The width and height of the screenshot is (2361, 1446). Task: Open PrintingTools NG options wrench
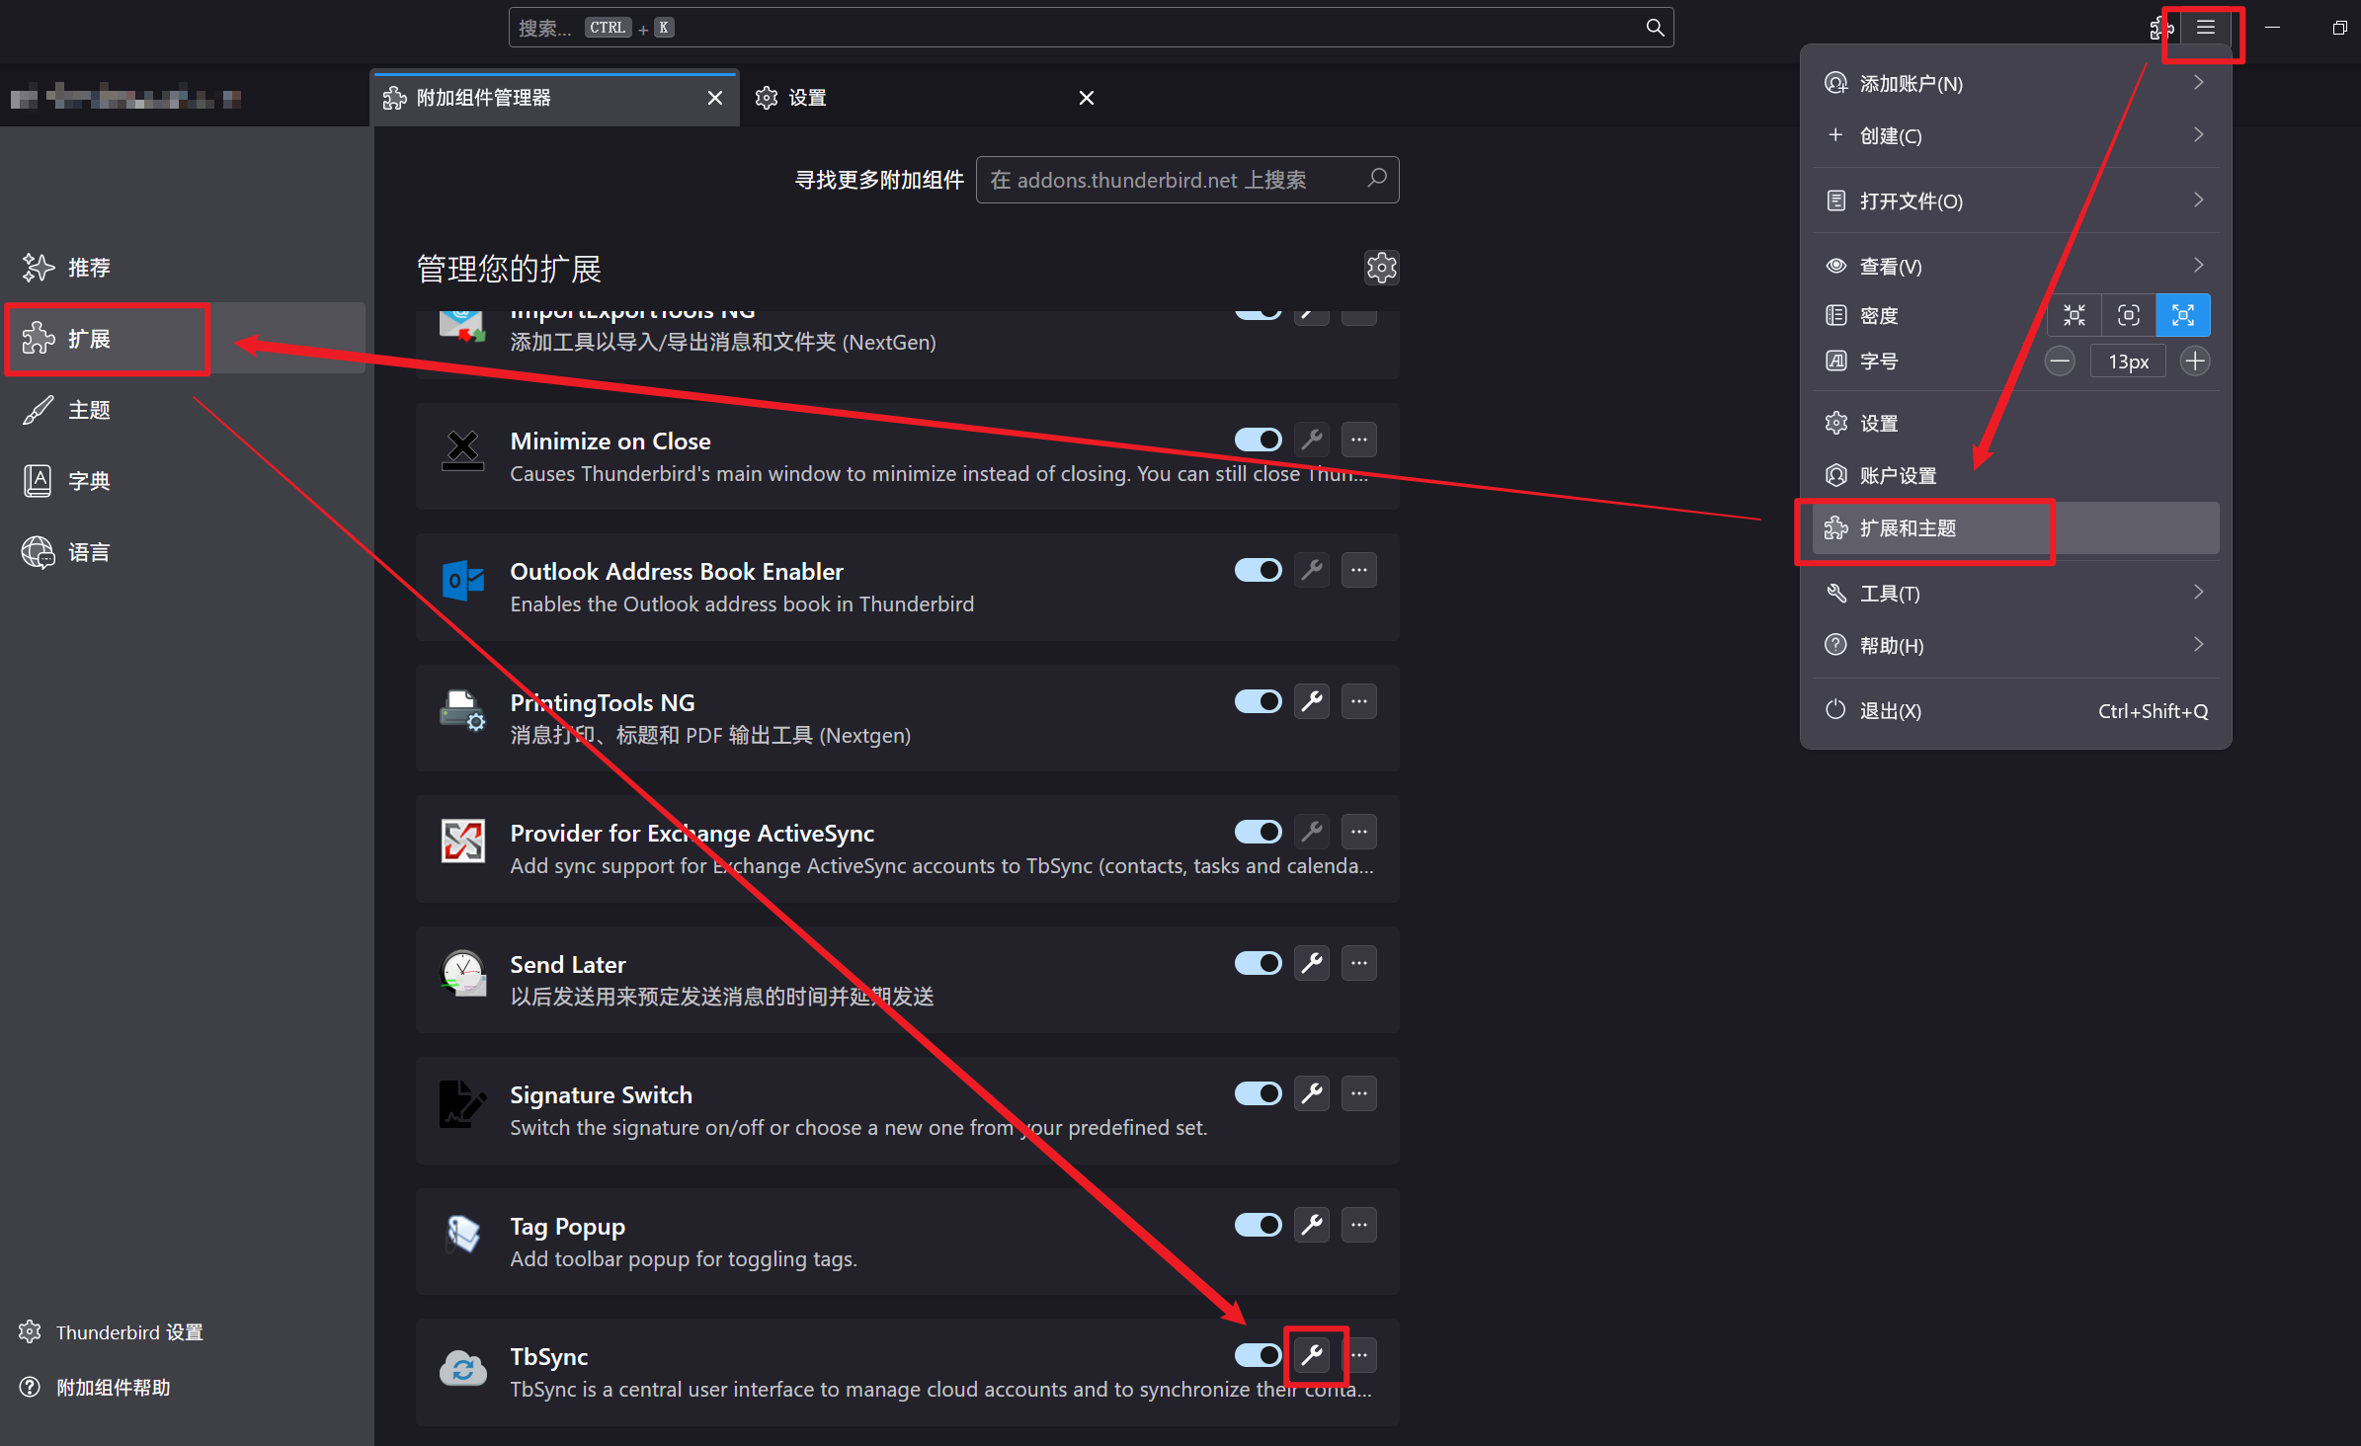coord(1312,701)
